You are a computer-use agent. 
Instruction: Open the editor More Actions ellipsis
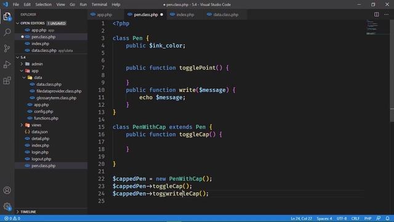point(386,15)
